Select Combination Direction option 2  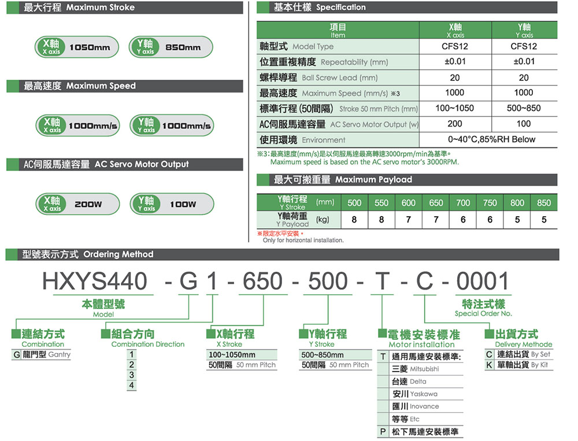[132, 365]
